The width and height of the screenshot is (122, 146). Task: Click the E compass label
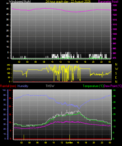116,77
